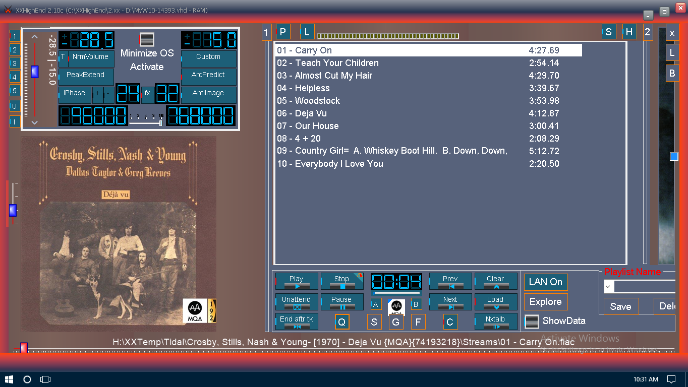The height and width of the screenshot is (387, 688).
Task: Pause the current track
Action: pos(341,302)
